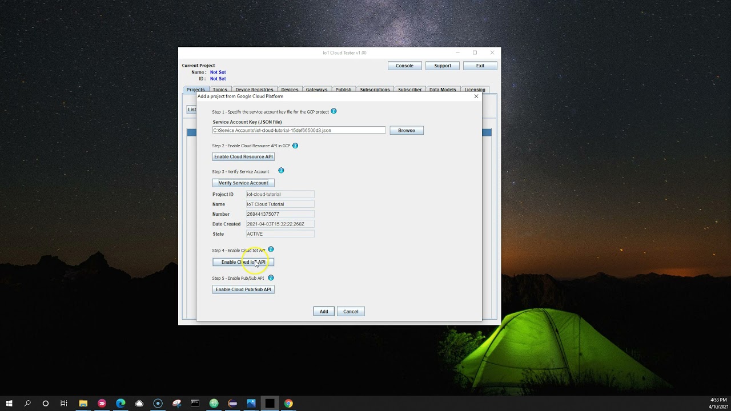Open the Console in main window
Screen dimensions: 731x411
404,66
